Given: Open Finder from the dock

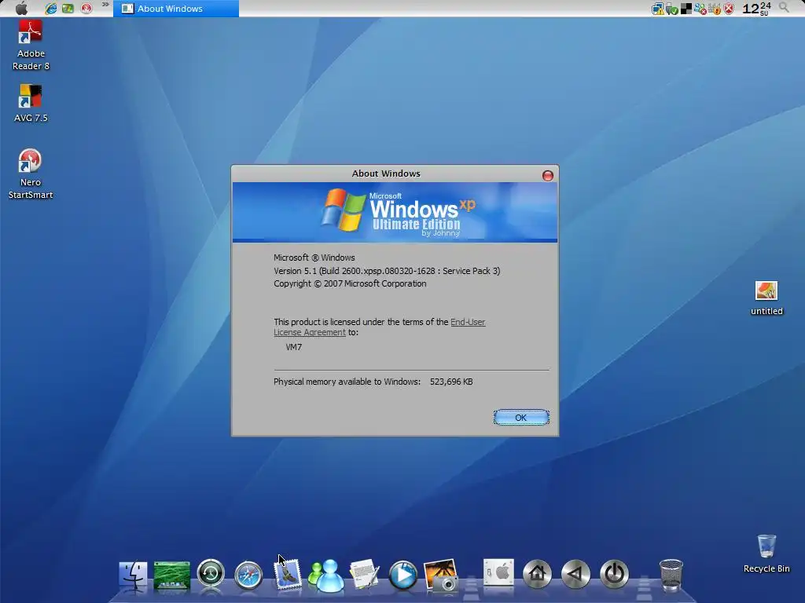Looking at the screenshot, I should (133, 575).
